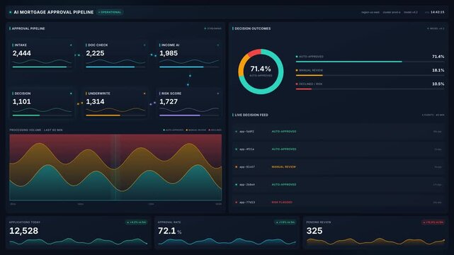Click the Processing Volume Last 60 Min heading

tap(36, 130)
